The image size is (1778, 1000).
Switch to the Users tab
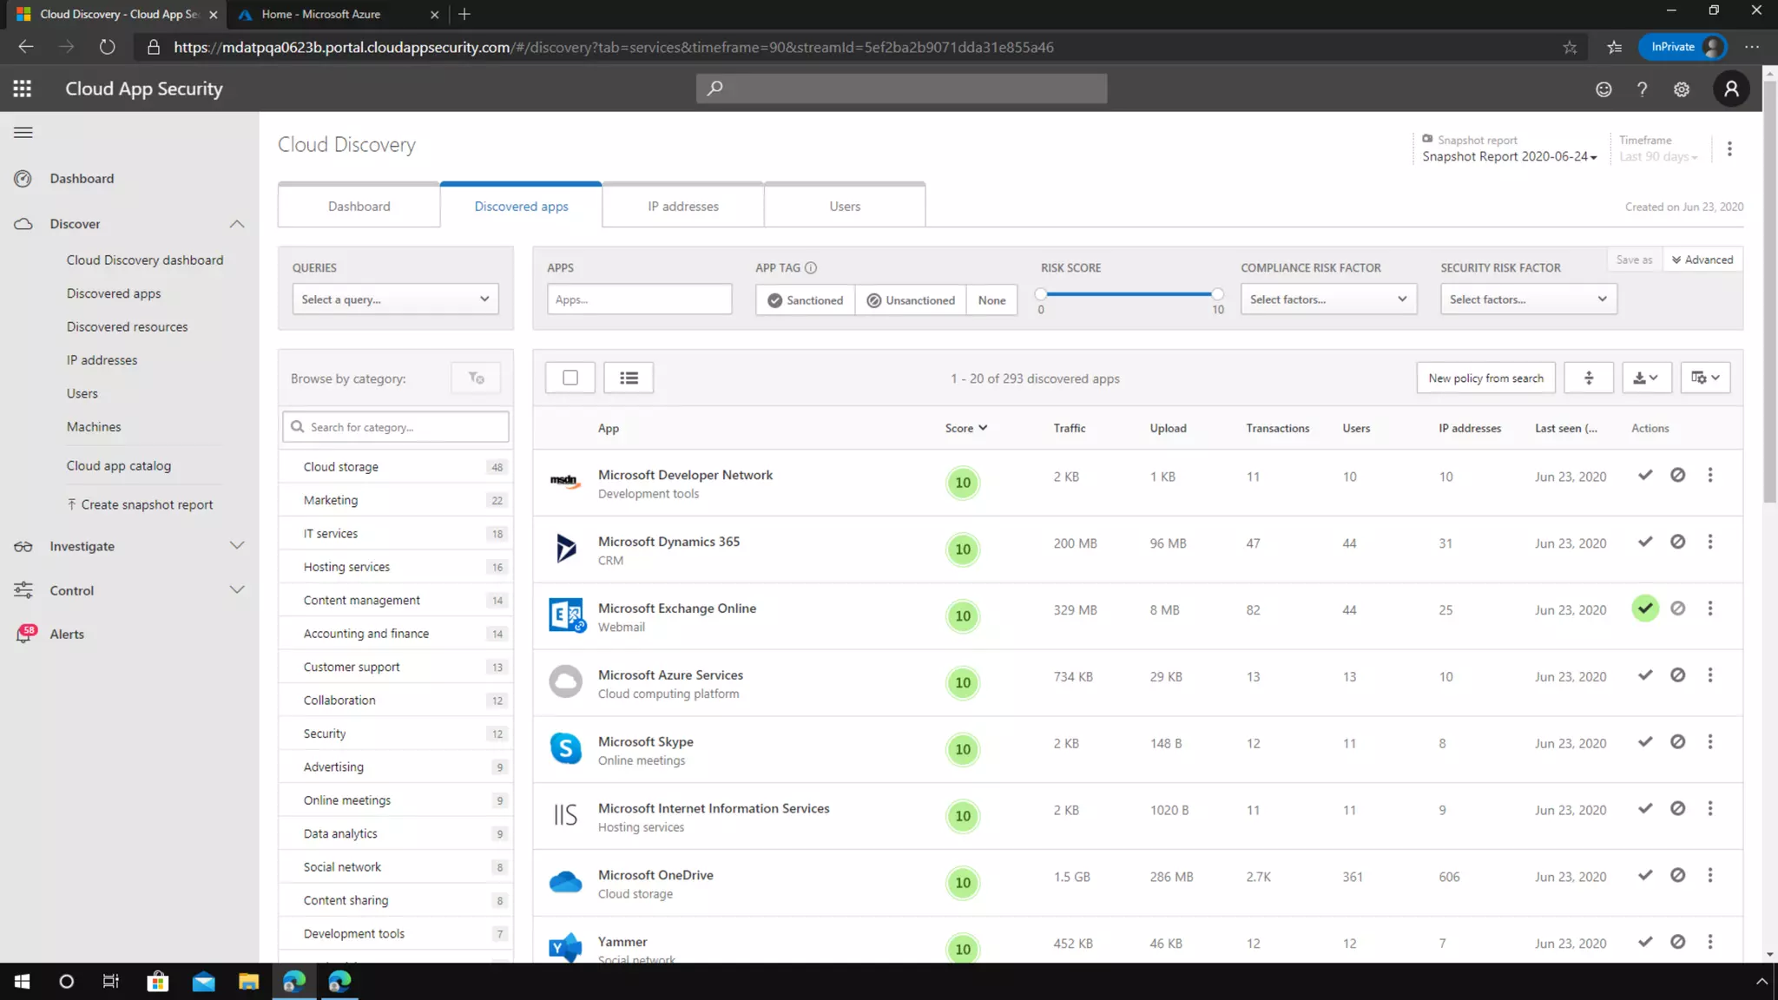click(x=845, y=207)
